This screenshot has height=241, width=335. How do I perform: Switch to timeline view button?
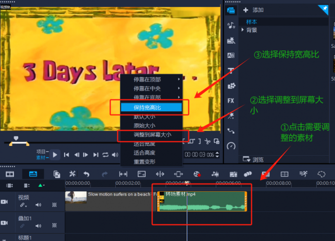(x=33, y=174)
